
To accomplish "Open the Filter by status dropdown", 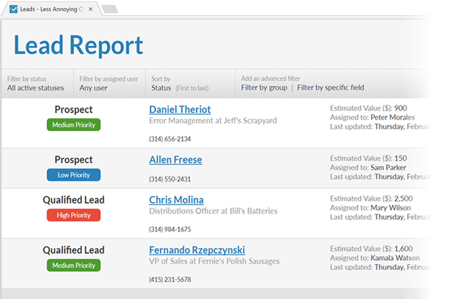I will pos(36,84).
